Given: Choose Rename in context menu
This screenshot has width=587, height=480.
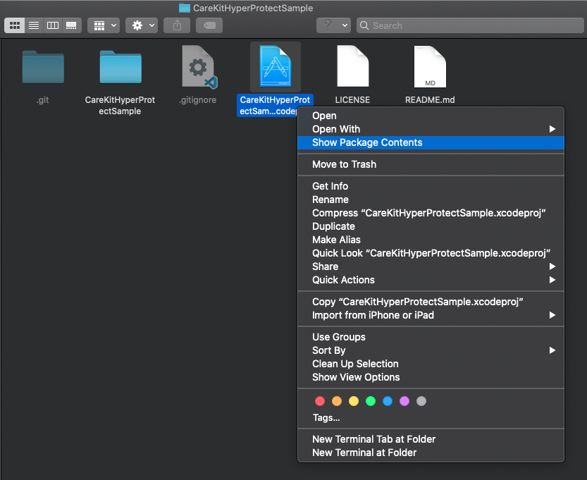Looking at the screenshot, I should click(431, 199).
